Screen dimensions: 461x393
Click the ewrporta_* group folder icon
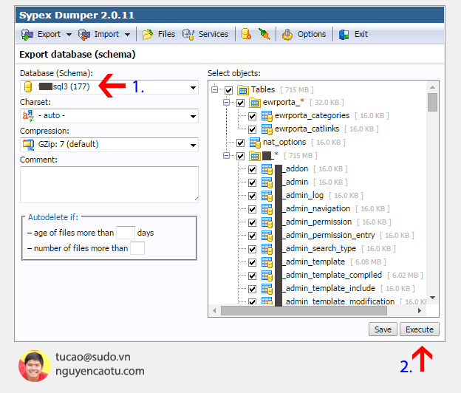pyautogui.click(x=255, y=103)
